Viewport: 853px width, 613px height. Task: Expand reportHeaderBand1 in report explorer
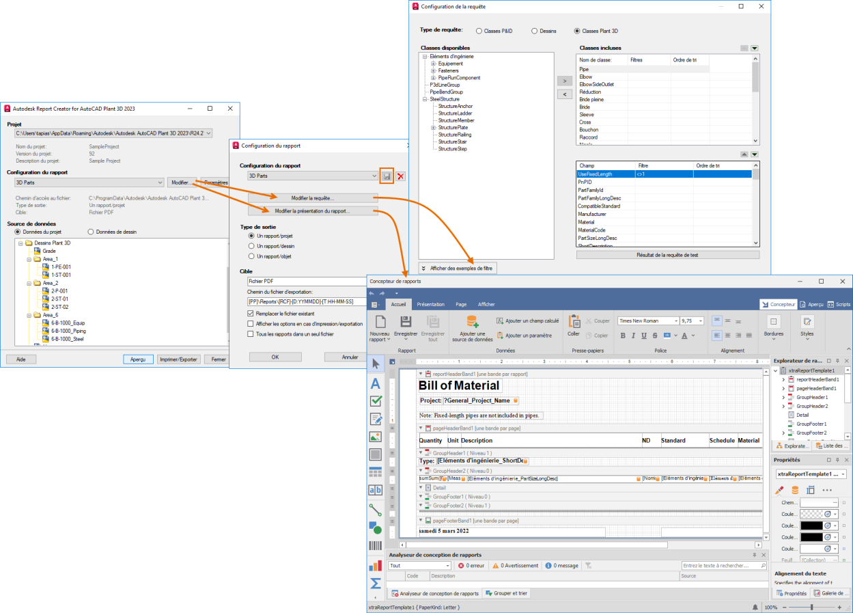point(785,379)
